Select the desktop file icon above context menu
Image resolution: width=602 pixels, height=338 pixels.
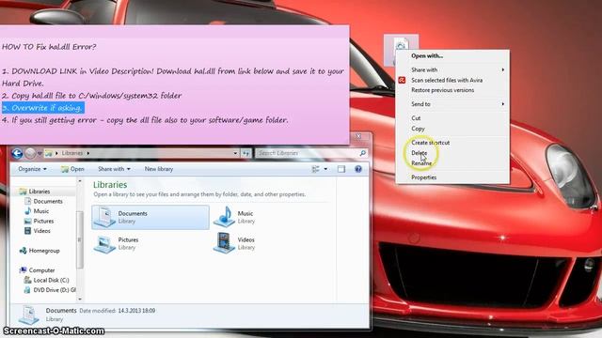(x=401, y=45)
